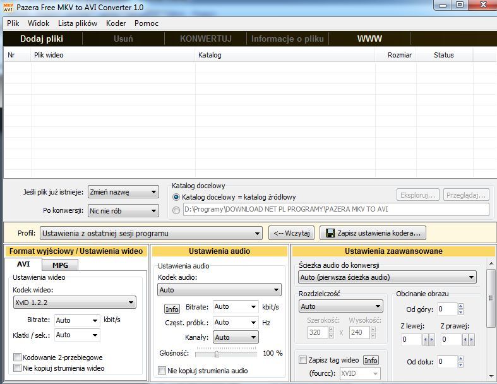Open the Kodek audio dropdown

(219, 290)
